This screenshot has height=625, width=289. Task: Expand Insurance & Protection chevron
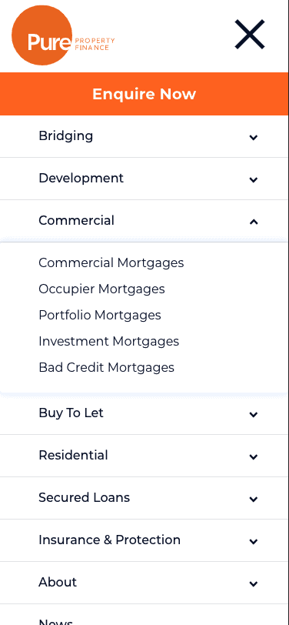point(254,541)
